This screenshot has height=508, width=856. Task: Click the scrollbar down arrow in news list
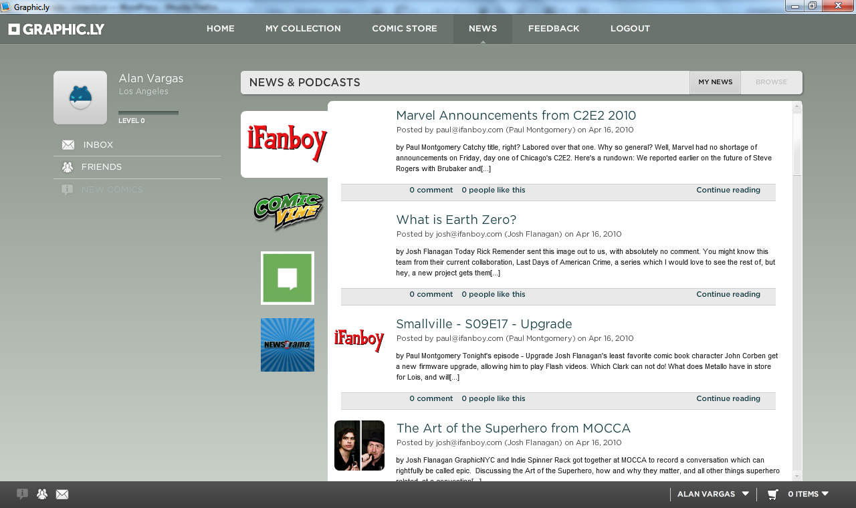(796, 476)
